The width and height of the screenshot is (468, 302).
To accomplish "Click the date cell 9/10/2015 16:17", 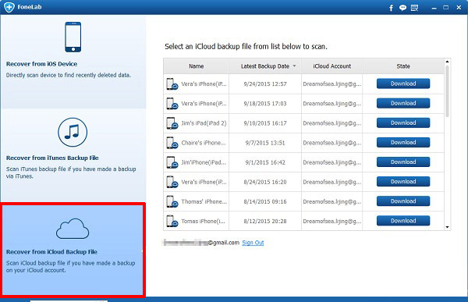I will coord(265,123).
